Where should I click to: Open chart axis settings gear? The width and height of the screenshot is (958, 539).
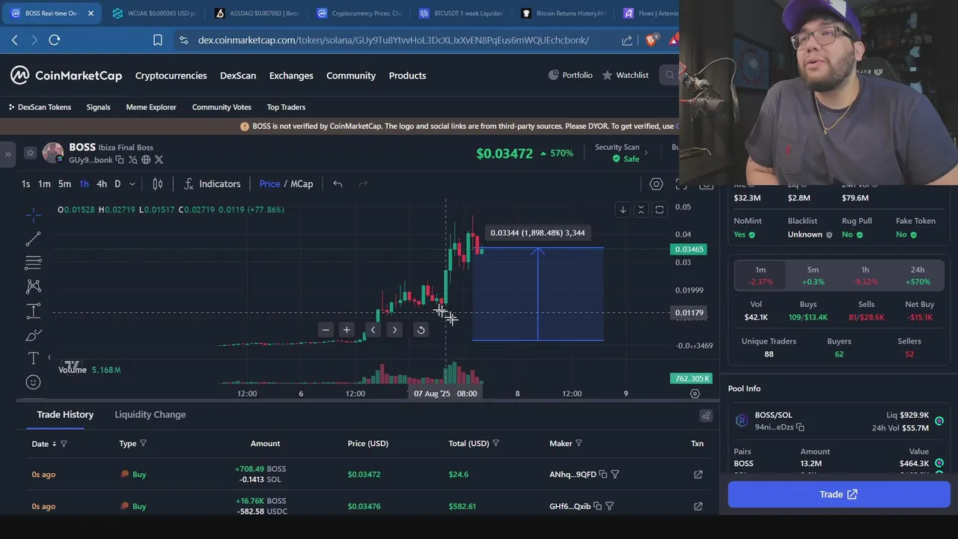(695, 394)
